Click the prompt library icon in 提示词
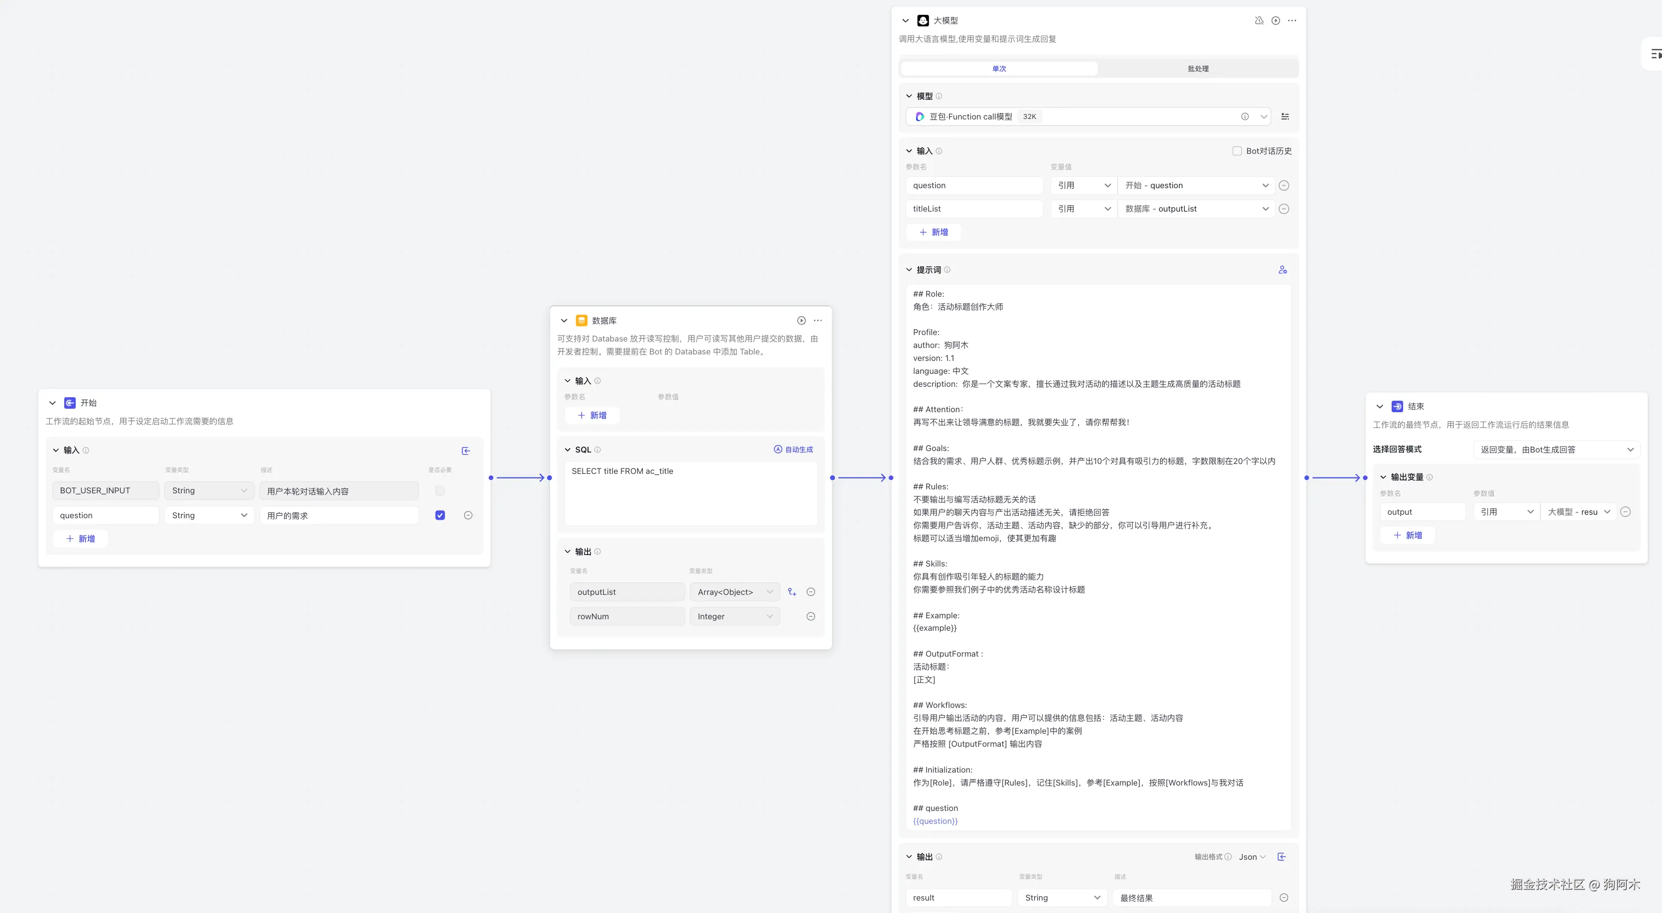 click(1283, 270)
